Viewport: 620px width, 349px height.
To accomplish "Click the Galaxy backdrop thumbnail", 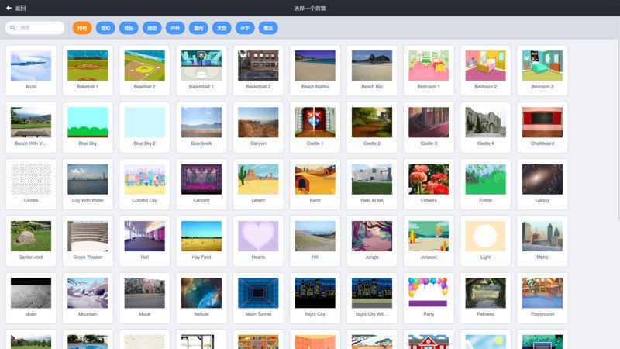I will 542,183.
